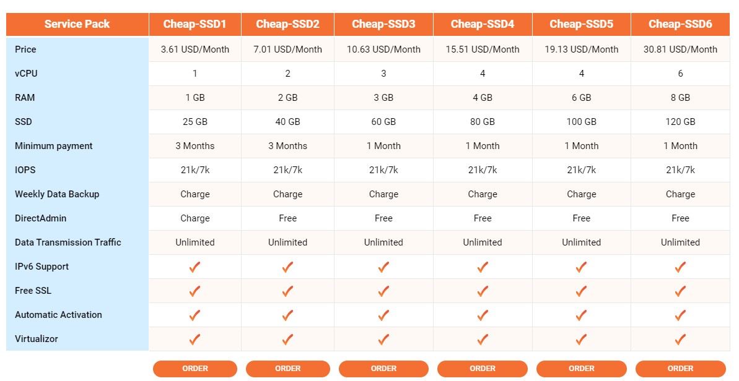
Task: Click the Virtualizor checkmark for Cheap-SSD1
Action: (195, 339)
